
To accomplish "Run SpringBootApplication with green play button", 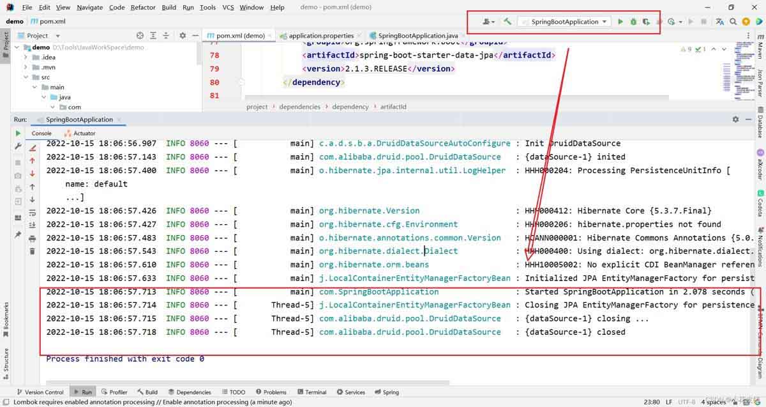I will pyautogui.click(x=620, y=22).
